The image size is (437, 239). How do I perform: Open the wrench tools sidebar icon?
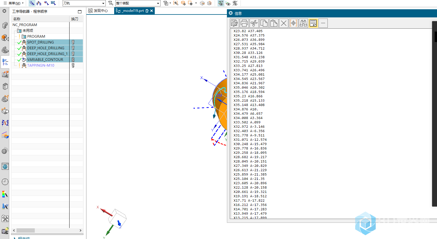(x=5, y=218)
